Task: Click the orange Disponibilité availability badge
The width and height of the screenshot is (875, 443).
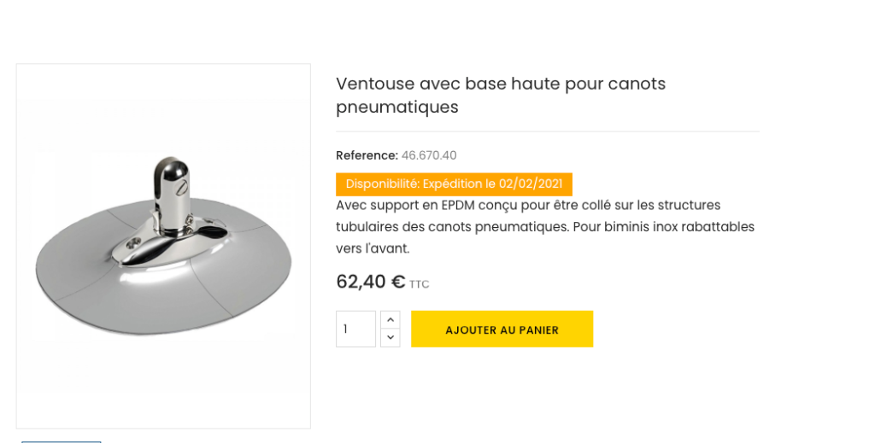Action: pos(454,184)
